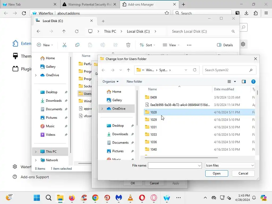Image resolution: width=272 pixels, height=204 pixels.
Task: Click New folder in the dialog
Action: click(134, 82)
